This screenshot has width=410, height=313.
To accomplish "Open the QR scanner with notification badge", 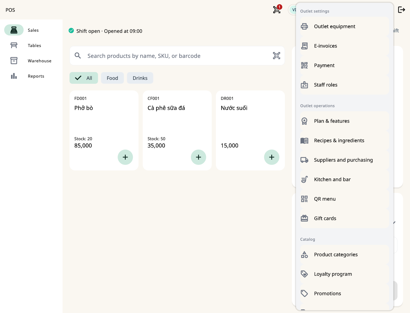I will [x=277, y=10].
